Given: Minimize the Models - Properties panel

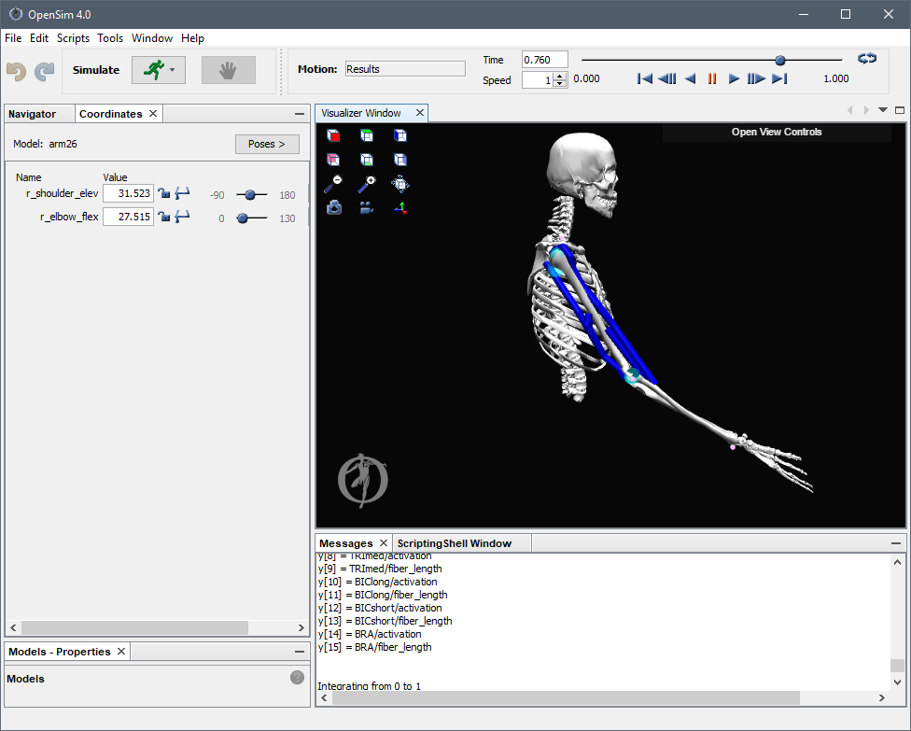Looking at the screenshot, I should [x=300, y=652].
